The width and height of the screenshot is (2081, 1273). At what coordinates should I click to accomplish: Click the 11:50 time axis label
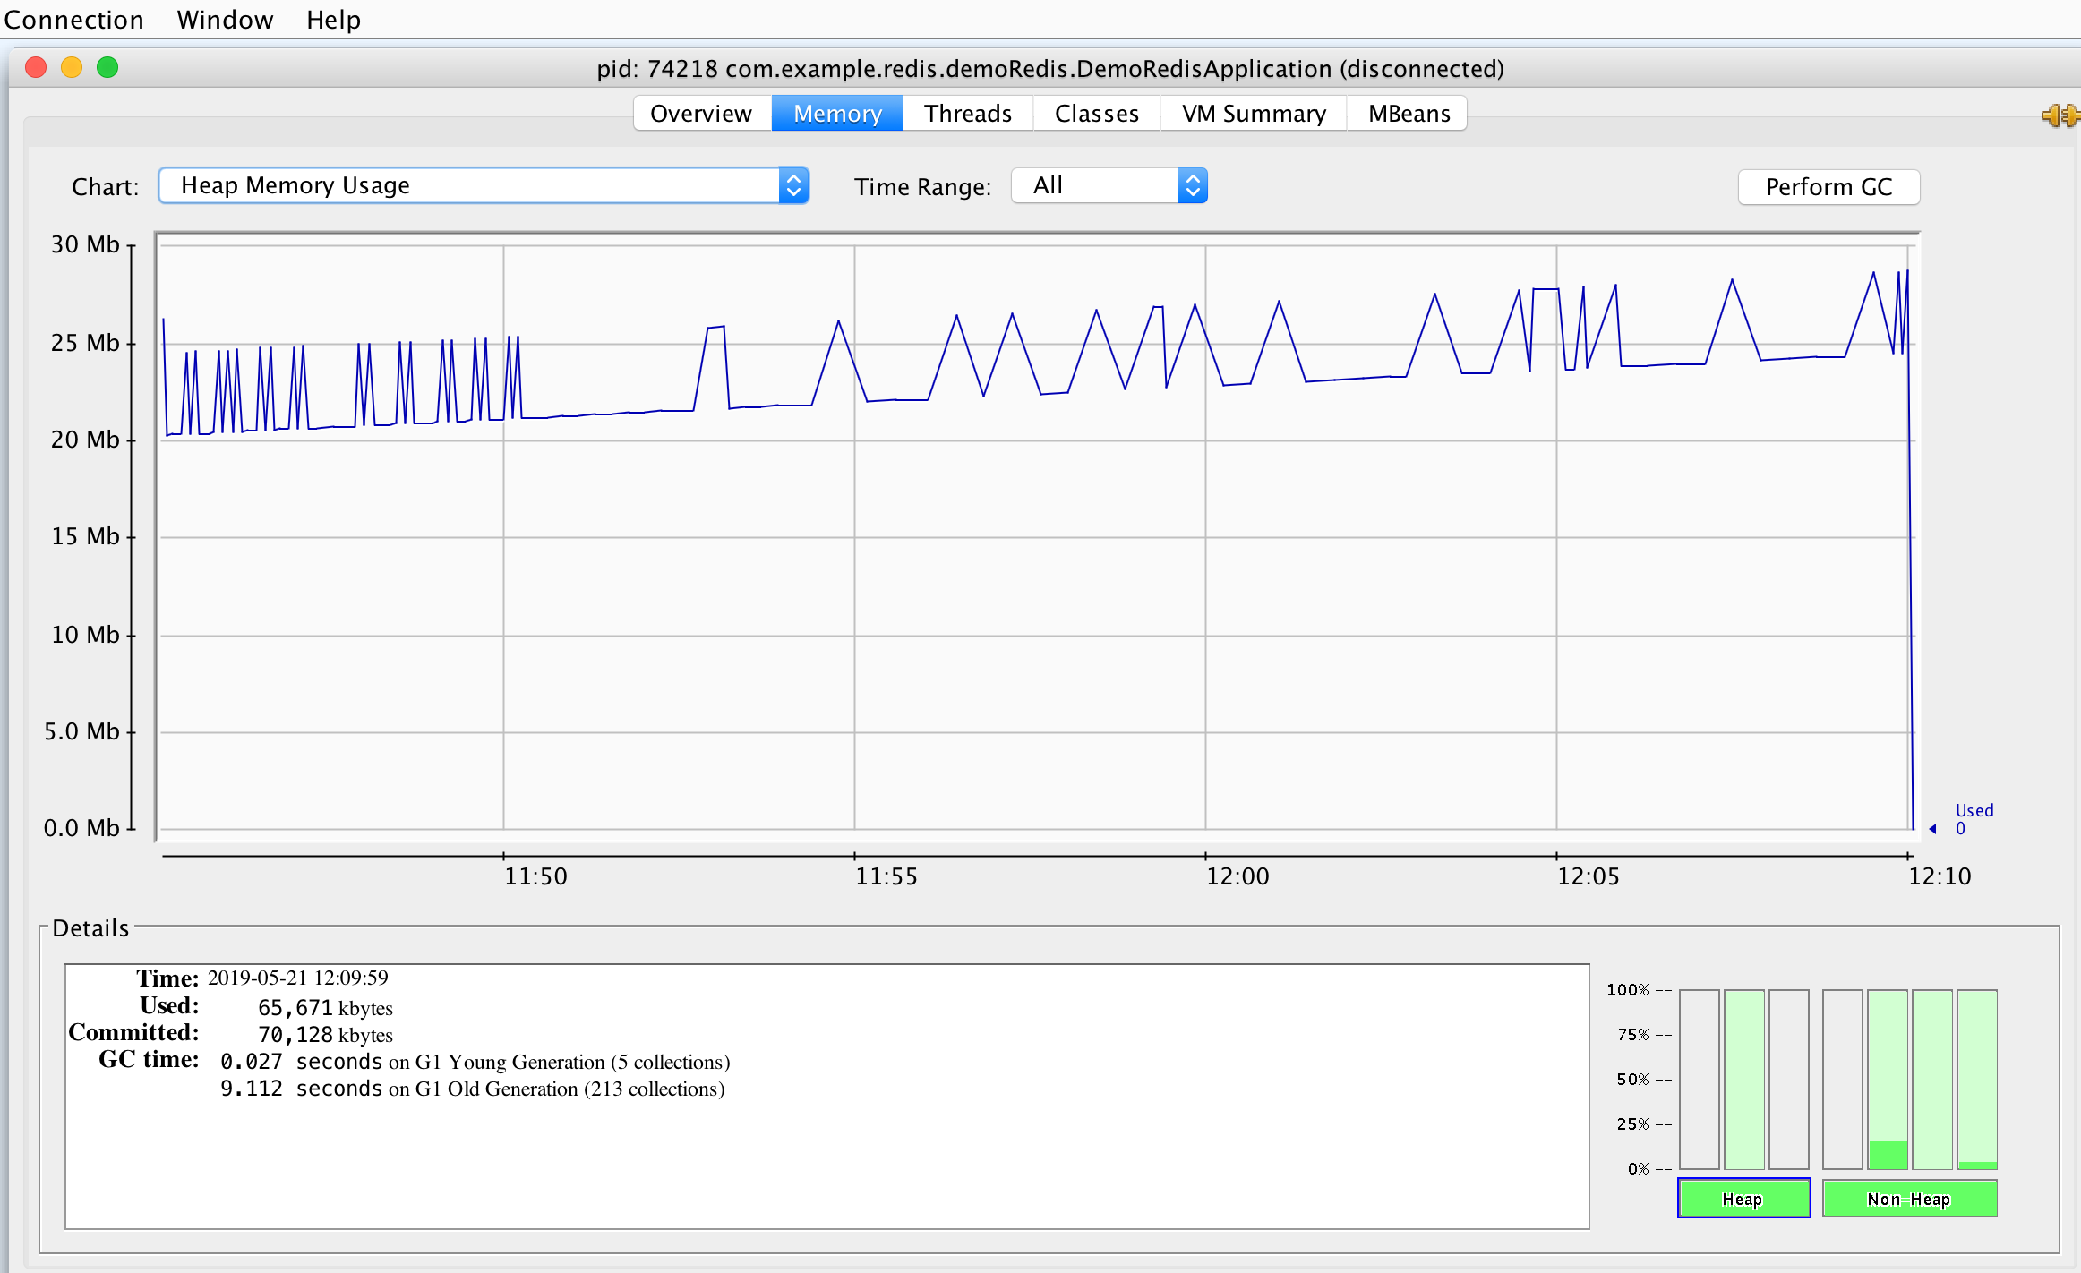[535, 876]
